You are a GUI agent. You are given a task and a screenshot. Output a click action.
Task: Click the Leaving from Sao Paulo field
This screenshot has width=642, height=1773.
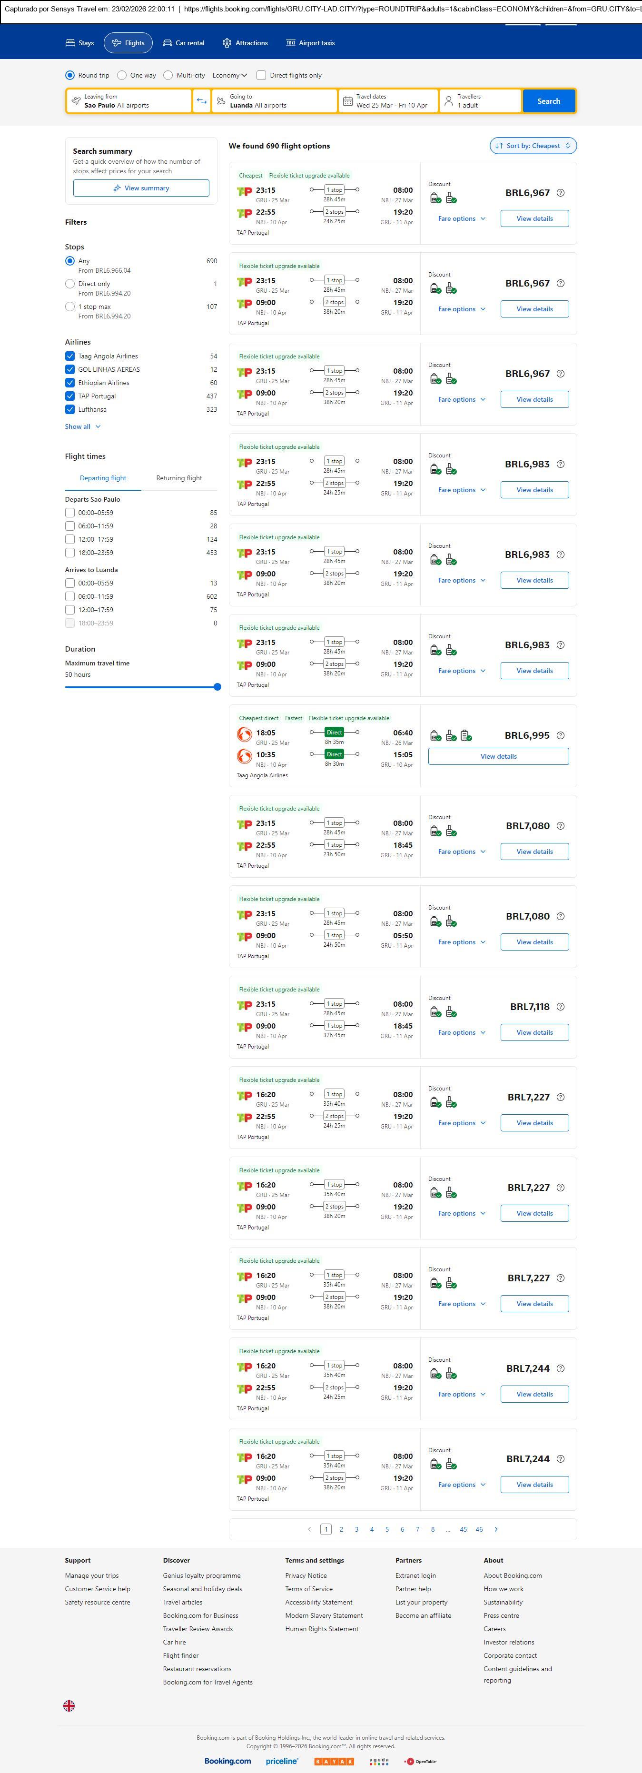pyautogui.click(x=128, y=101)
